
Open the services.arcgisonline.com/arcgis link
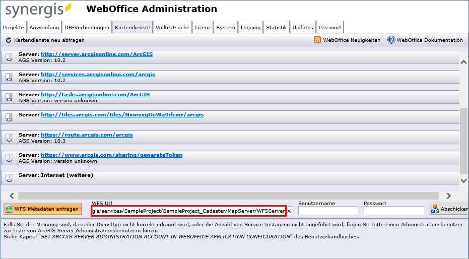pyautogui.click(x=98, y=74)
